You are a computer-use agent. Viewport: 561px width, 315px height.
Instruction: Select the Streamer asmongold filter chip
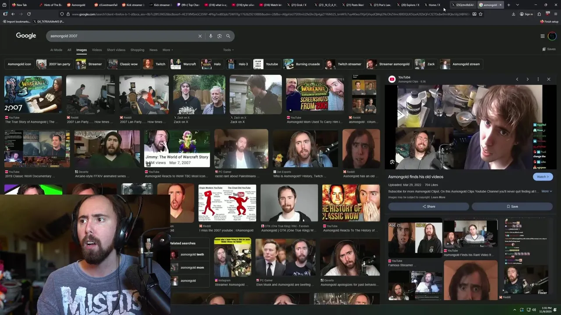(389, 64)
